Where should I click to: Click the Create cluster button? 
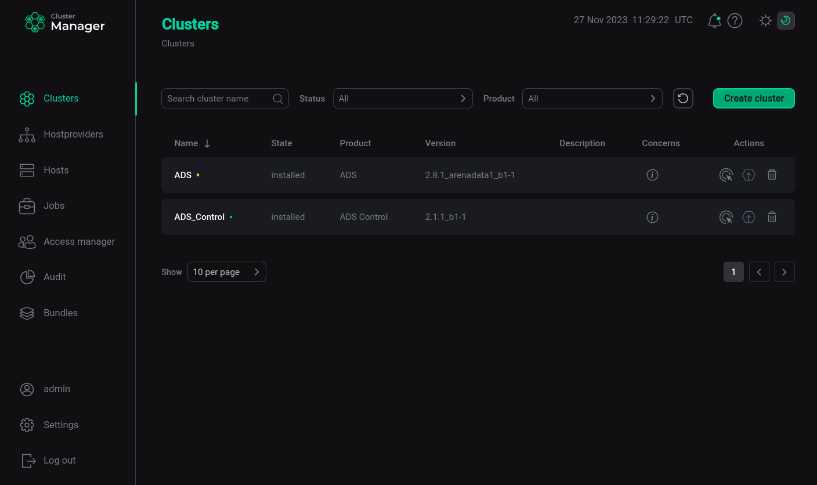pyautogui.click(x=754, y=99)
